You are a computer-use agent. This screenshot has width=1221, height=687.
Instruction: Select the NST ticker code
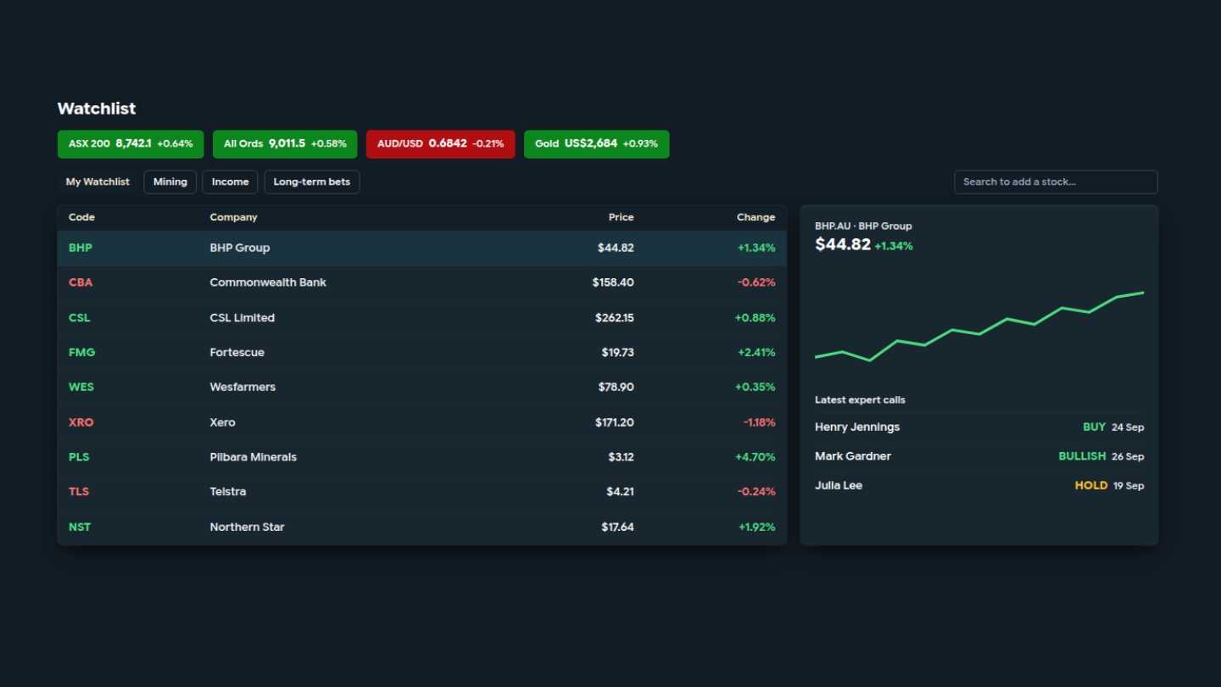pos(80,527)
